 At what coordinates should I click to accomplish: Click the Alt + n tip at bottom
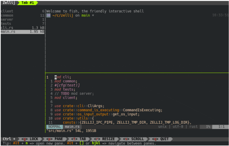20,143
